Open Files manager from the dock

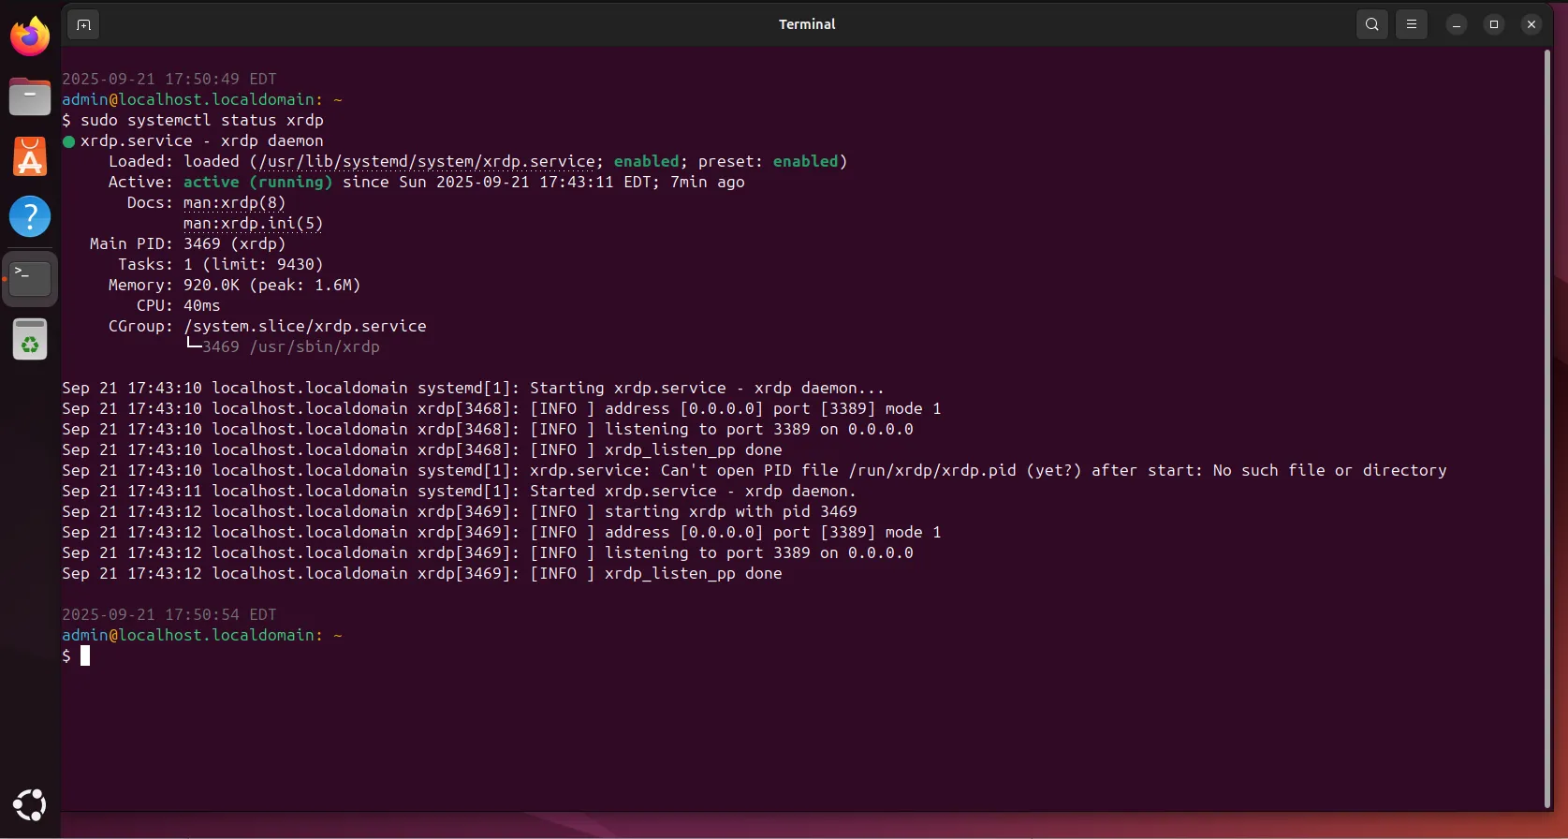click(x=30, y=97)
